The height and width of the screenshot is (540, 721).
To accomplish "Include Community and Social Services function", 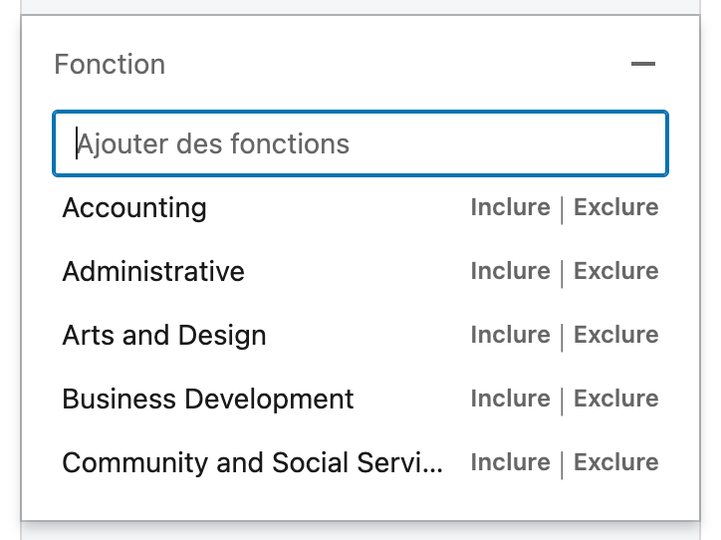I will pyautogui.click(x=511, y=462).
